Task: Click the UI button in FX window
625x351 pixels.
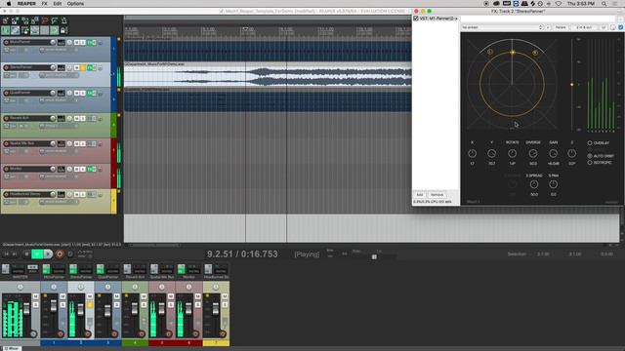Action: tap(604, 27)
